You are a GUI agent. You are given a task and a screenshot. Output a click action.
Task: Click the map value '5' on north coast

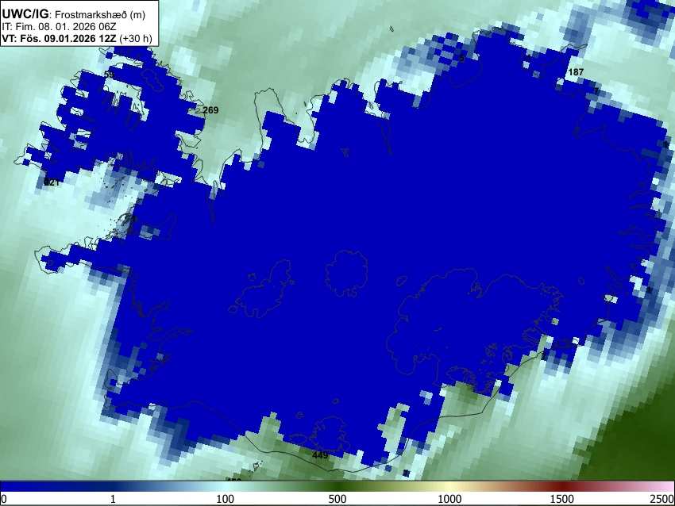tap(461, 58)
